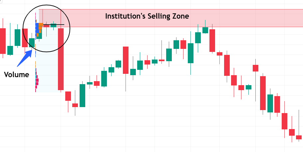Click the tall red candle mid-recovery
The width and height of the screenshot is (303, 152).
click(x=126, y=60)
